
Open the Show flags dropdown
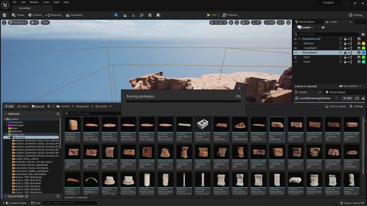click(x=45, y=23)
